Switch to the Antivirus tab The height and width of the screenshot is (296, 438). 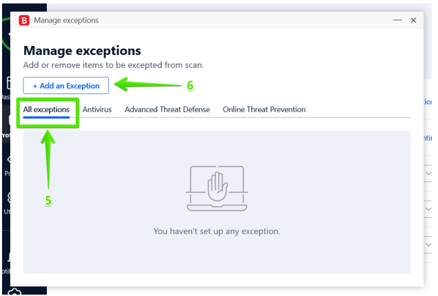(x=97, y=110)
